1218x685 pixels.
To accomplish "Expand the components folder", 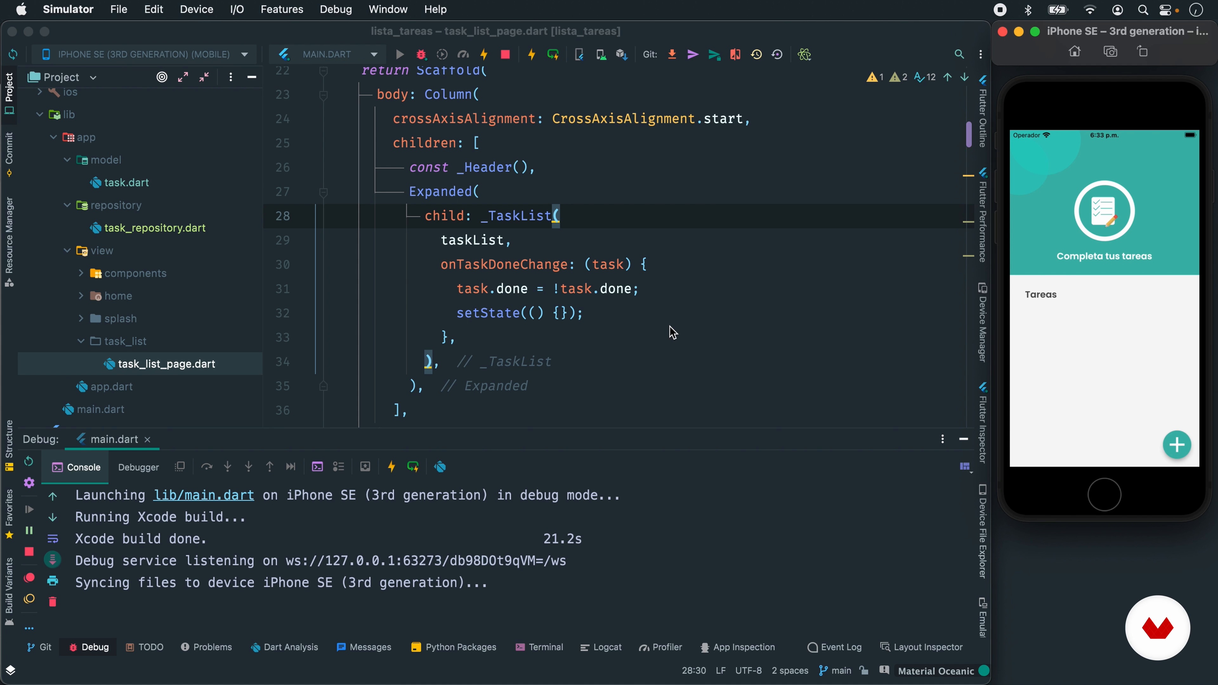I will tap(81, 273).
